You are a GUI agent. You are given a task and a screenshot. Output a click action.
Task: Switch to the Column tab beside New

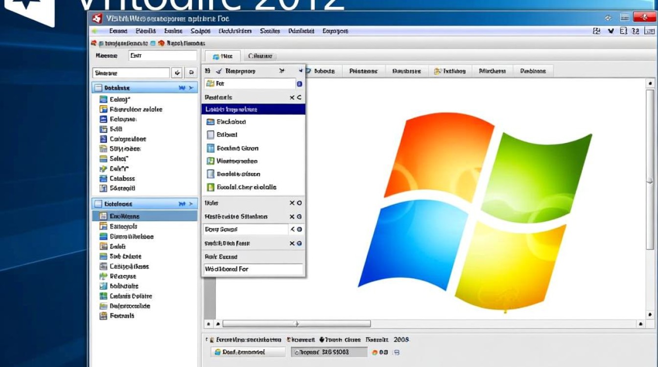[261, 56]
